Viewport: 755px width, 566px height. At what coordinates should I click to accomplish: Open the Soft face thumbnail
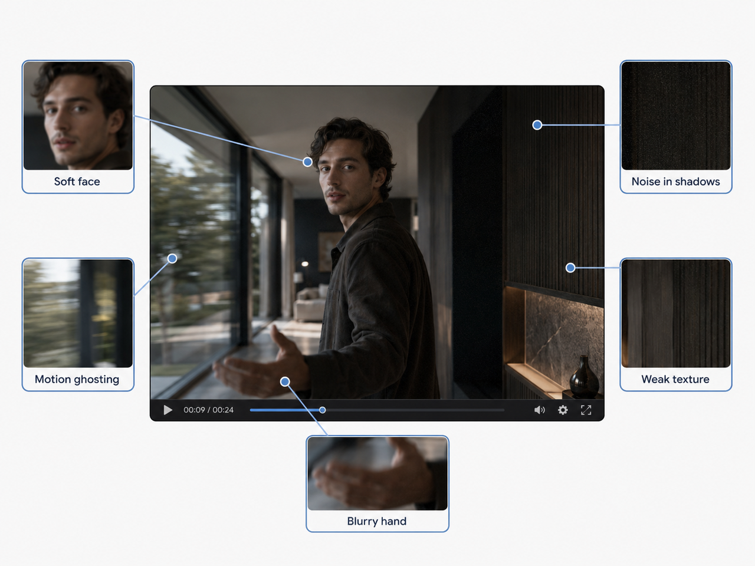point(78,116)
